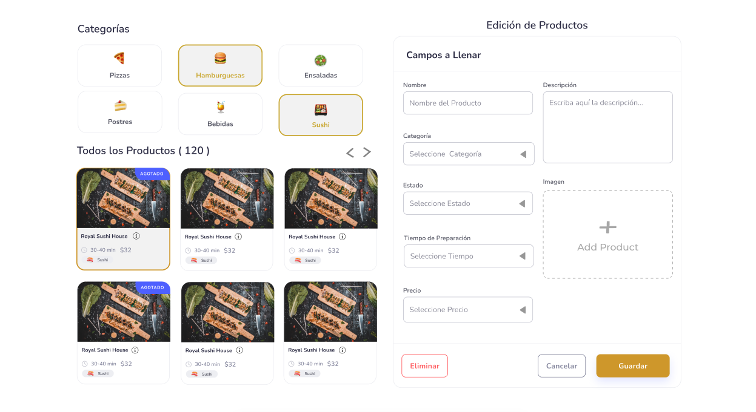Cancel editing with the Cancelar button

pos(561,365)
